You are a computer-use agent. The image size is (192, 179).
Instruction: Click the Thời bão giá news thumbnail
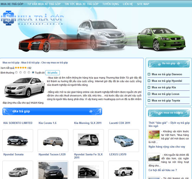coord(154,135)
